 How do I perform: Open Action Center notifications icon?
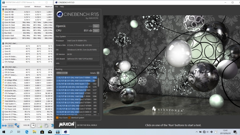235,132
